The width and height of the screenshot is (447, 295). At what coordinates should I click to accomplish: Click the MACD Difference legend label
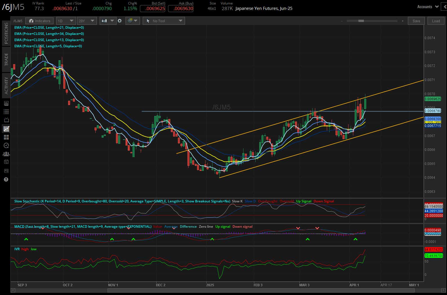click(188, 227)
